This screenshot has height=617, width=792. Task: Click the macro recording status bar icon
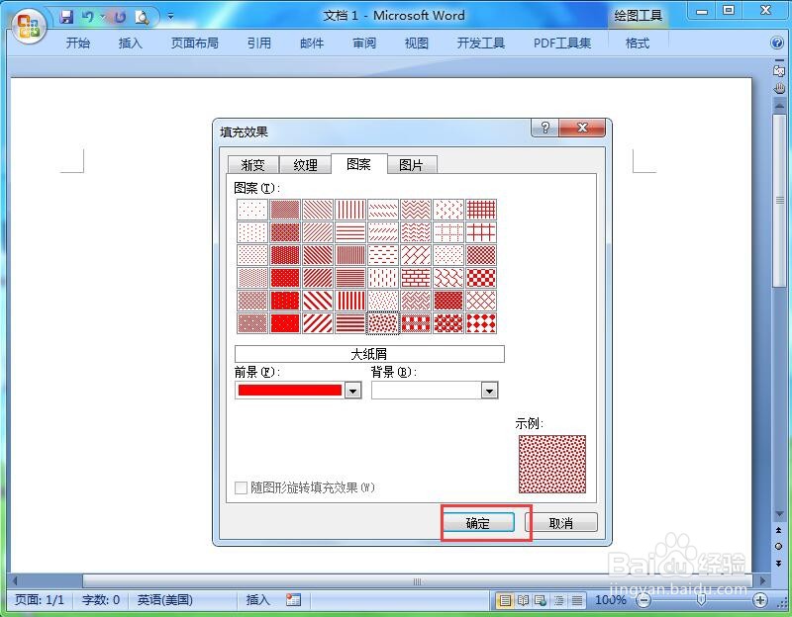(x=293, y=600)
